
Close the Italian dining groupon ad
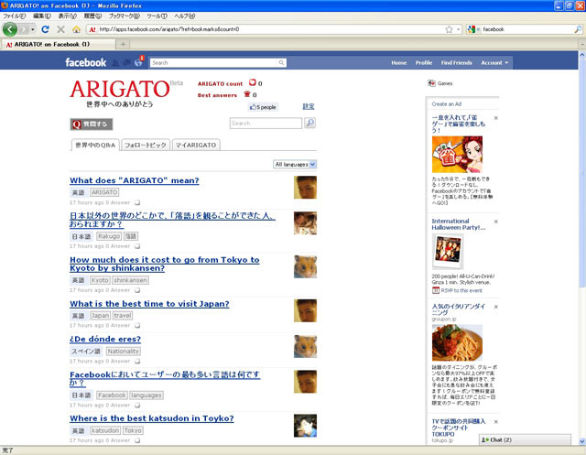[x=496, y=307]
